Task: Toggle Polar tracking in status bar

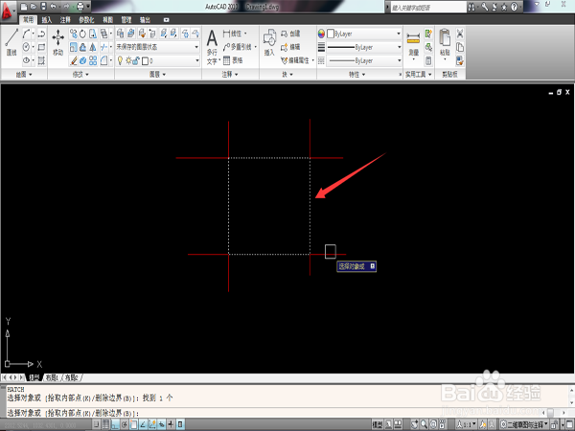Action: pyautogui.click(x=125, y=424)
